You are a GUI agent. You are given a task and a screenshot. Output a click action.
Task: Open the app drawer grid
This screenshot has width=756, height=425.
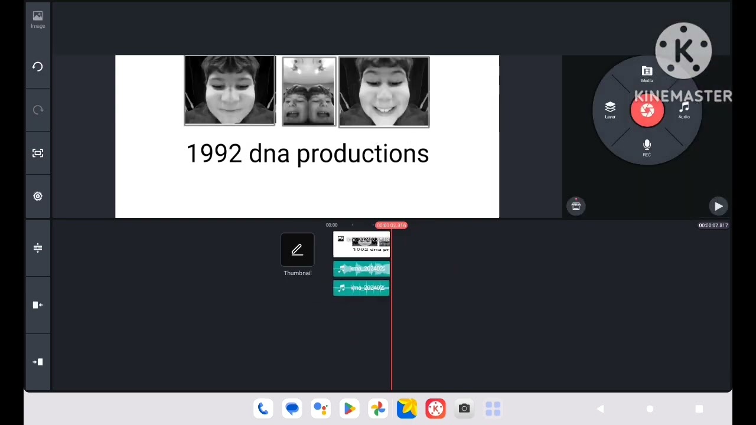(x=493, y=408)
